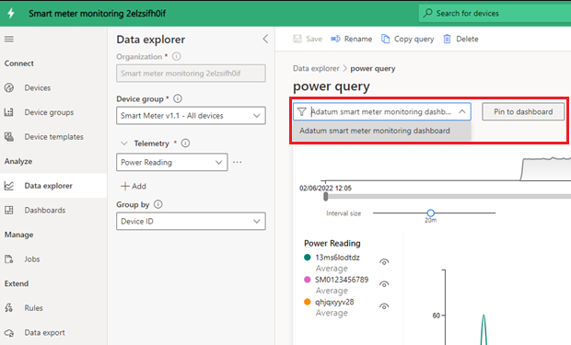
Task: Open the hamburger navigation menu icon
Action: [9, 39]
